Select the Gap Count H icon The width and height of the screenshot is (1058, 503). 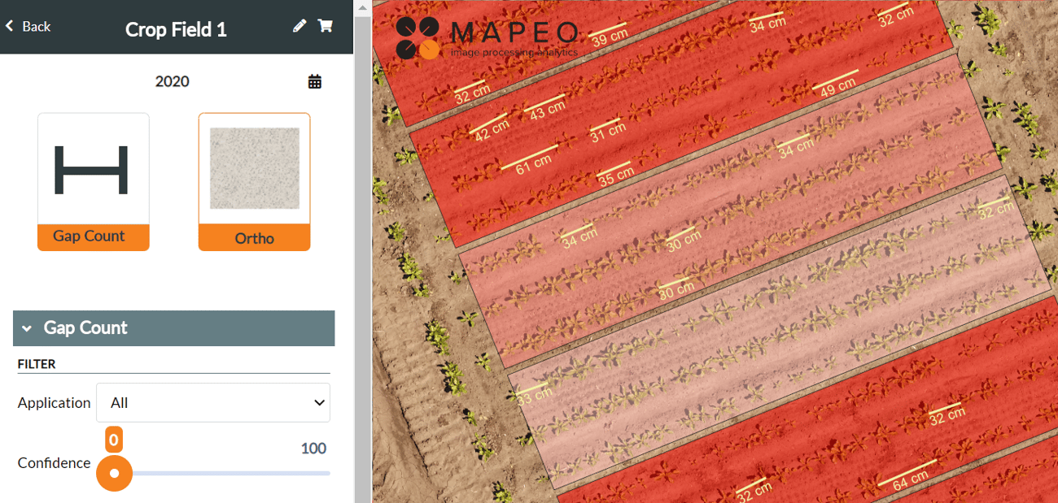point(93,171)
